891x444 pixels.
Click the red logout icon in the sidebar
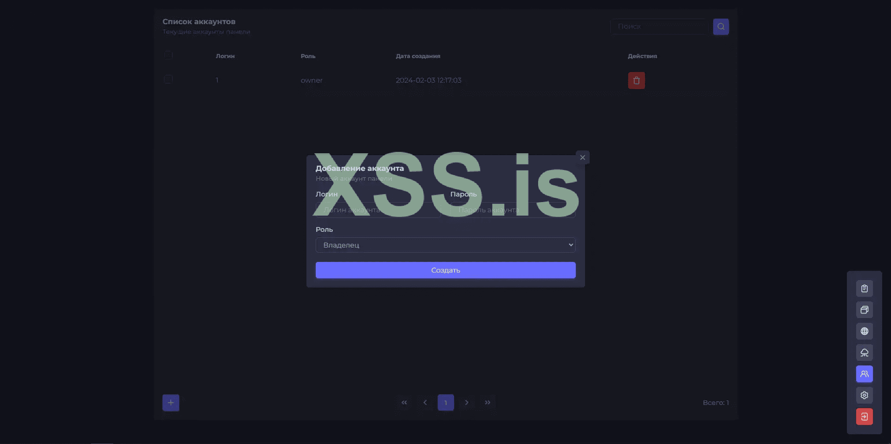[864, 417]
